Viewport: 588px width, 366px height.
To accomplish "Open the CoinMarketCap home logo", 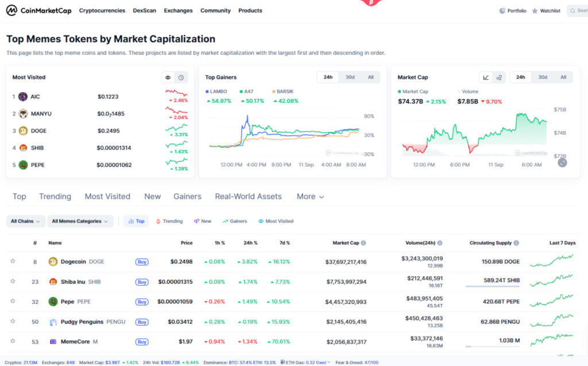I will [38, 10].
